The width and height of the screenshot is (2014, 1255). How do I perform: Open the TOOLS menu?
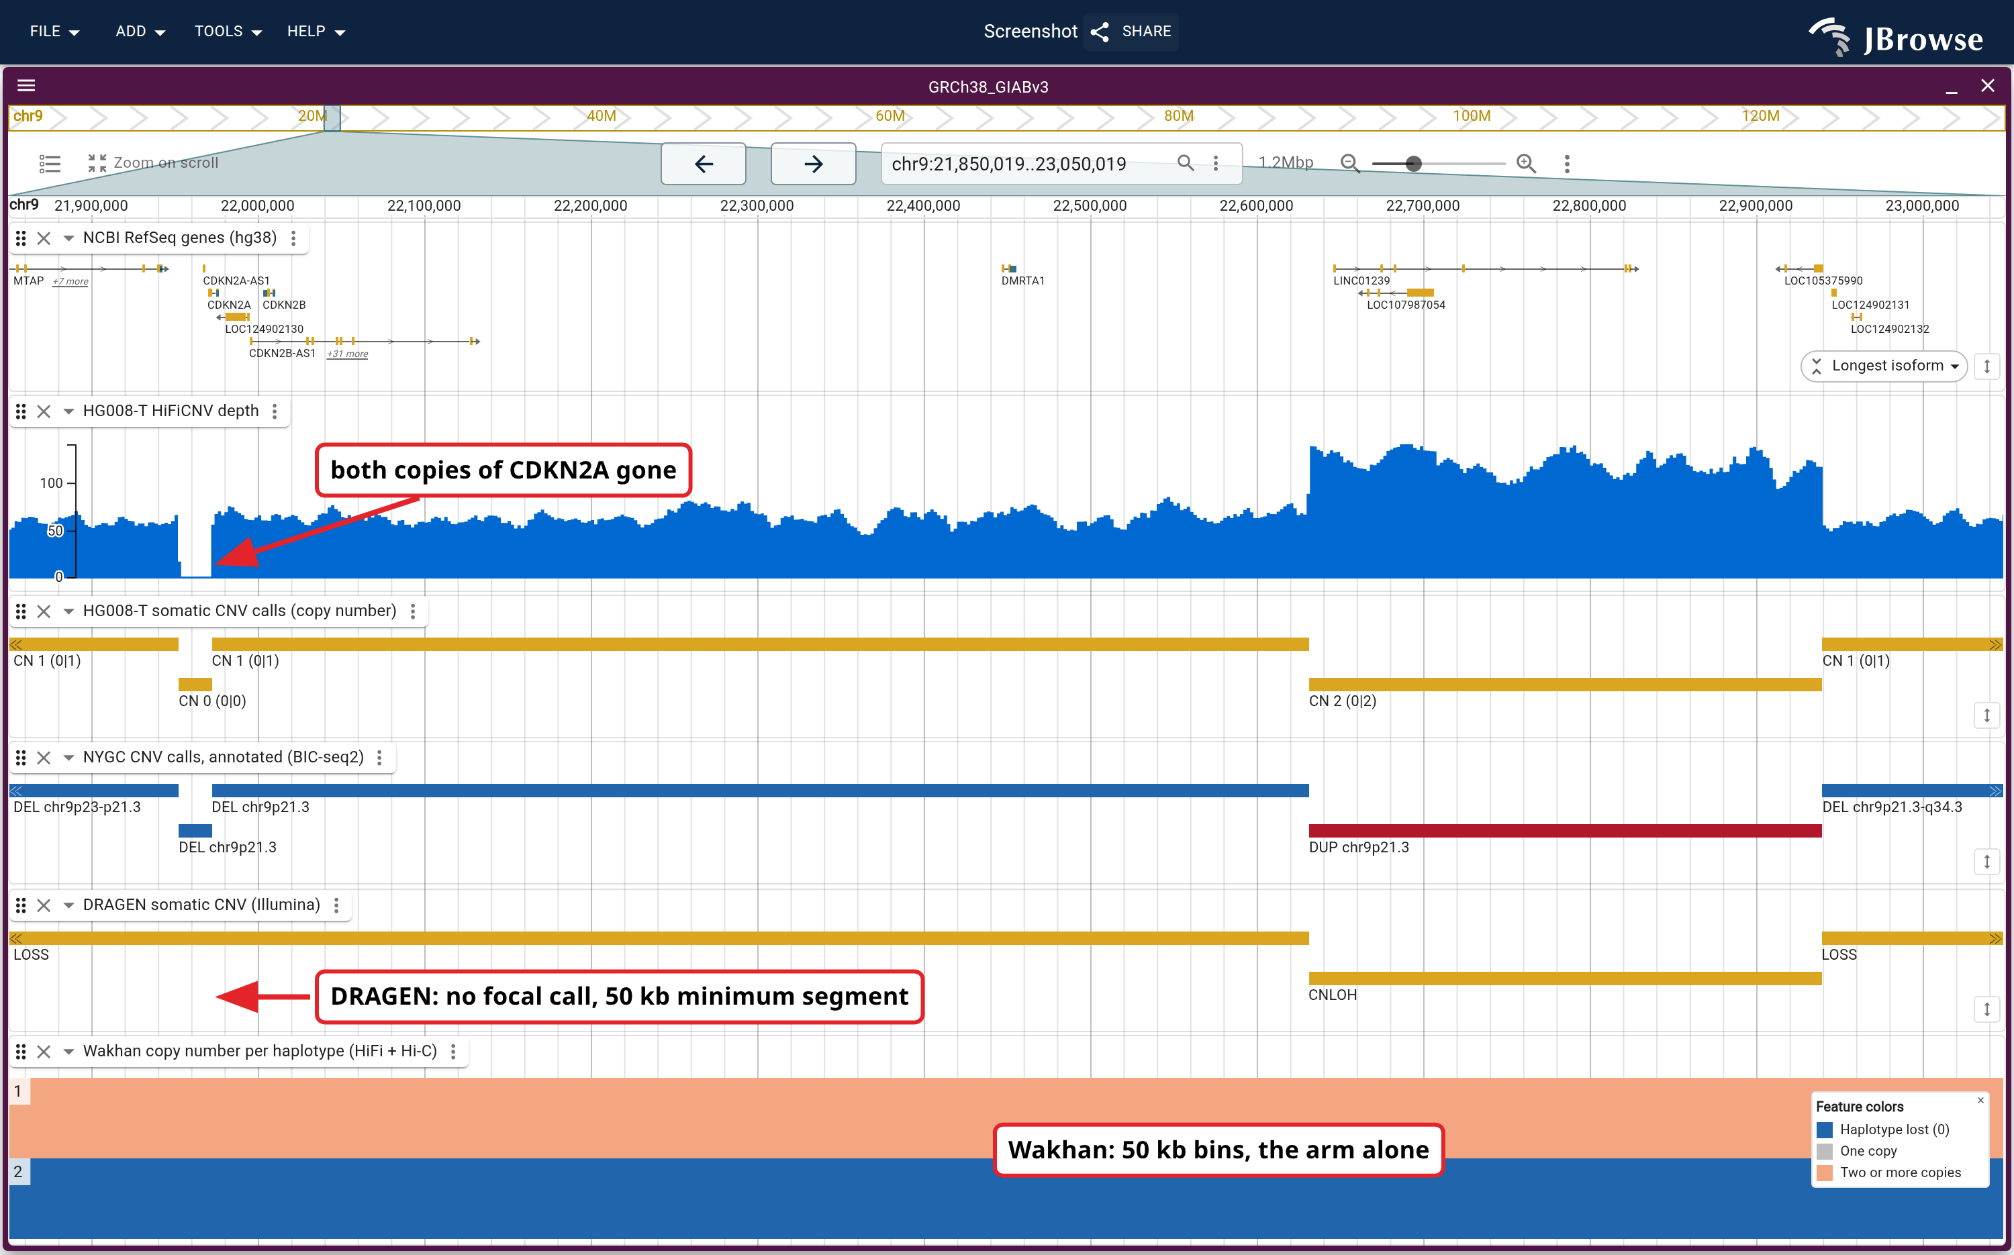point(228,32)
